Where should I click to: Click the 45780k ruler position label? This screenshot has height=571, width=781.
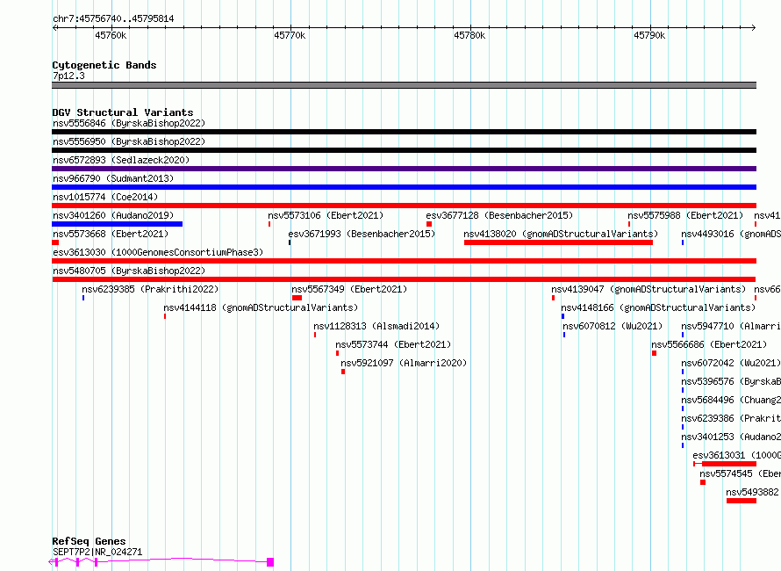[469, 35]
